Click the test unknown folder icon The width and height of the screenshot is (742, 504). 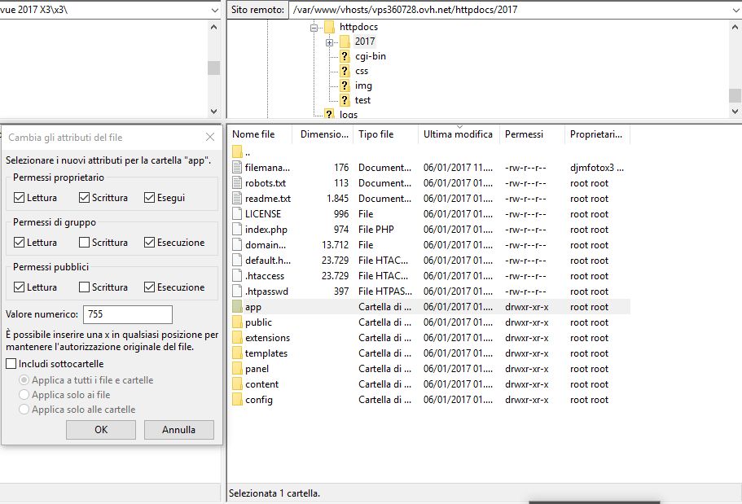pos(345,100)
